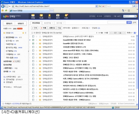Open the 읽음표시 read-mark dropdown

pyautogui.click(x=76, y=28)
